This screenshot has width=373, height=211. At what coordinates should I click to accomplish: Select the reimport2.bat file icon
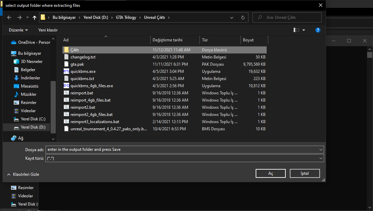pyautogui.click(x=66, y=107)
